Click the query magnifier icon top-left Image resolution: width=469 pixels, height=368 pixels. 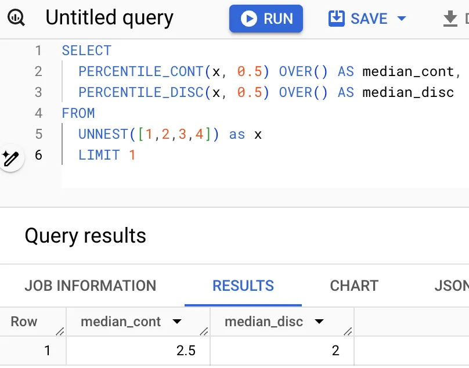[16, 18]
